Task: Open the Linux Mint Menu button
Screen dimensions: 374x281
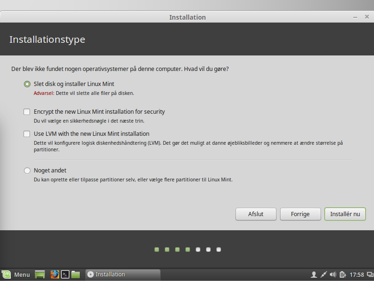Action: click(x=16, y=274)
